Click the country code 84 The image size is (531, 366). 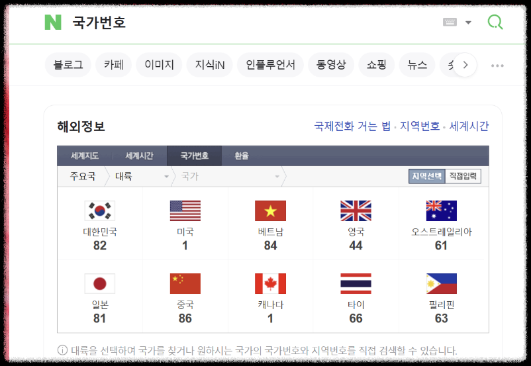[x=270, y=246]
